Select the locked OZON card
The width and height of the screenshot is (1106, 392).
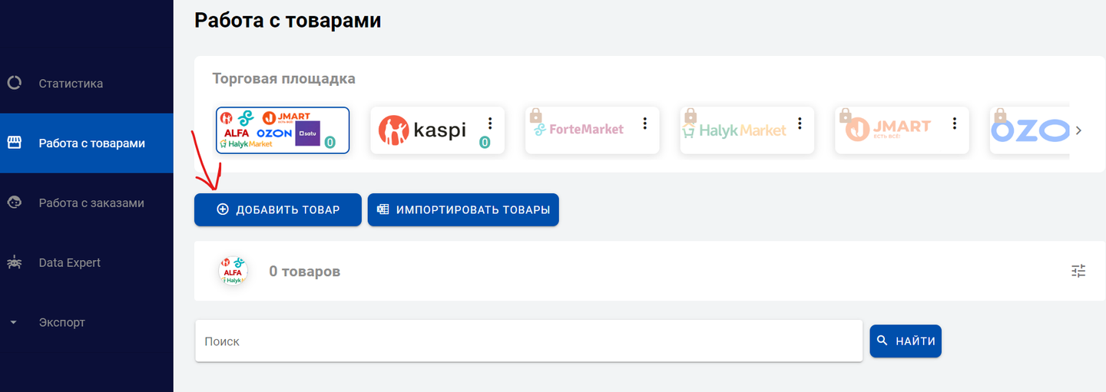click(x=1031, y=130)
